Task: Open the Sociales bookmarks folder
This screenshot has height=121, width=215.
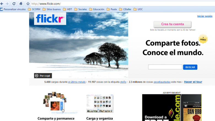Action: [80, 9]
